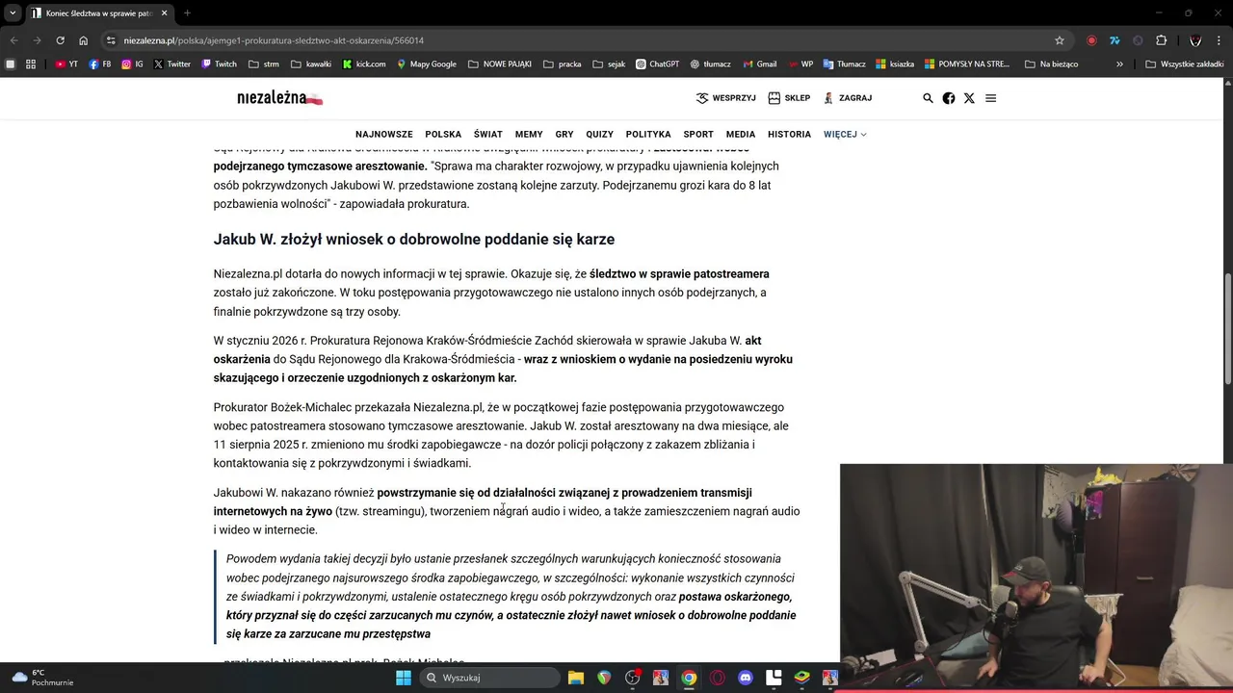Go to SPORT section
Screen dimensions: 1233x693
coord(698,134)
